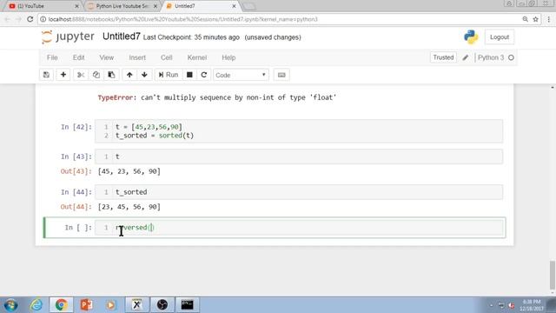The height and width of the screenshot is (313, 556).
Task: Open the cell type Code dropdown
Action: 241,75
